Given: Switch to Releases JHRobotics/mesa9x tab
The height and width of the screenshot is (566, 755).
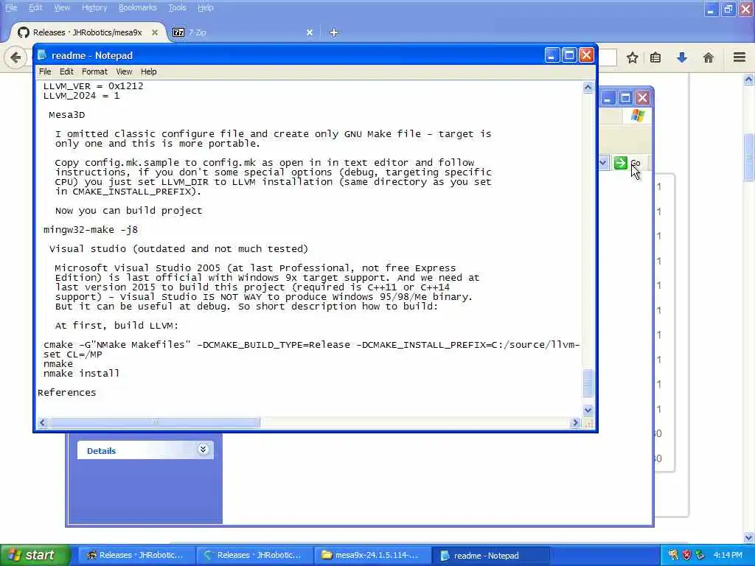Looking at the screenshot, I should (x=88, y=32).
